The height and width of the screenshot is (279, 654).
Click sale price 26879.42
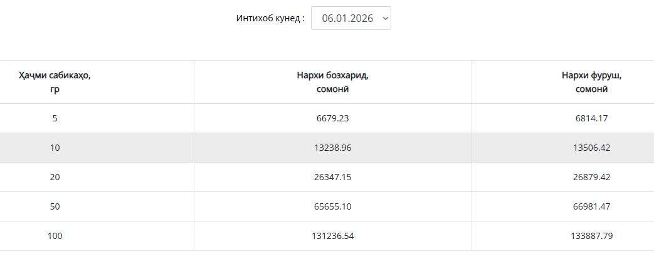[x=591, y=177]
